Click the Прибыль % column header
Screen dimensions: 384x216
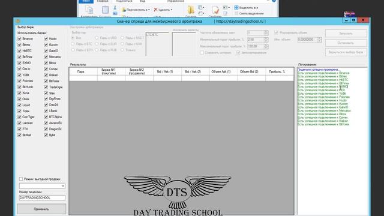[280, 71]
